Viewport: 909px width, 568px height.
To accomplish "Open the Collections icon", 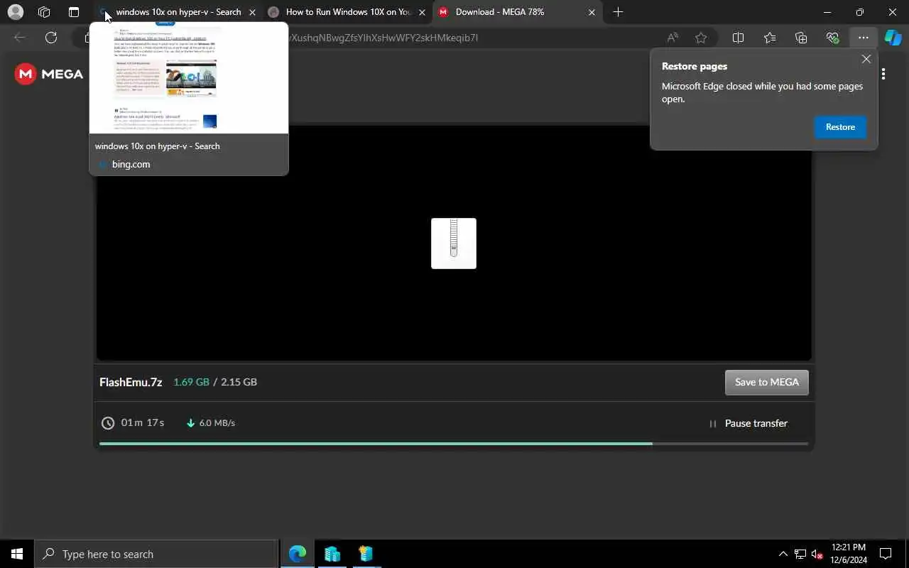I will [x=801, y=38].
